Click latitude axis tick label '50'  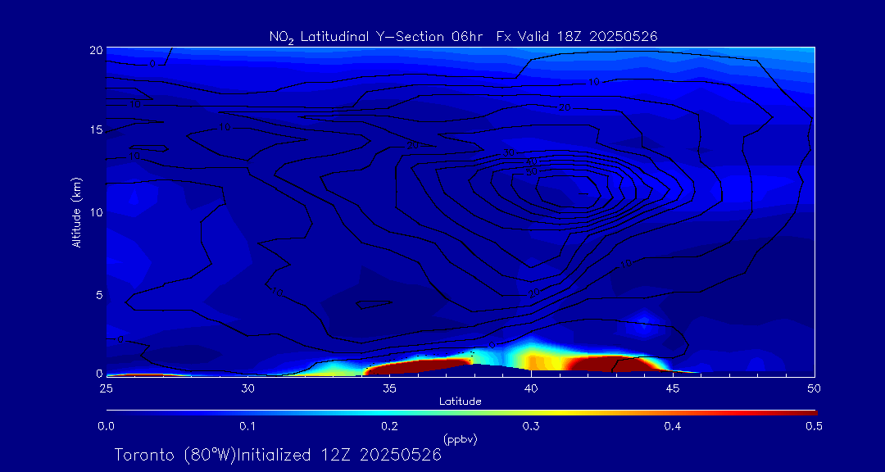point(814,388)
